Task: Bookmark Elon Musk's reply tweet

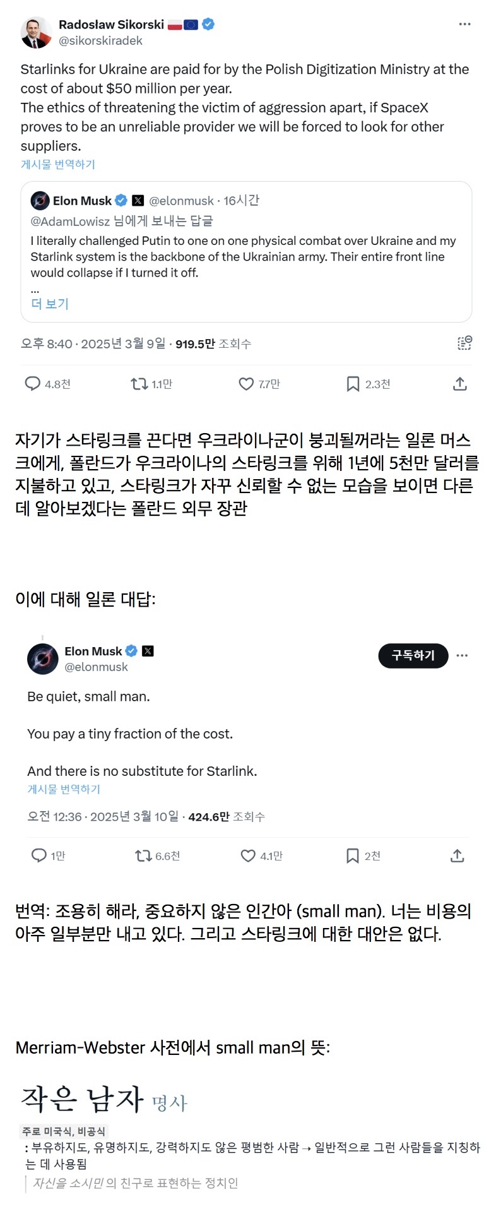Action: 353,855
